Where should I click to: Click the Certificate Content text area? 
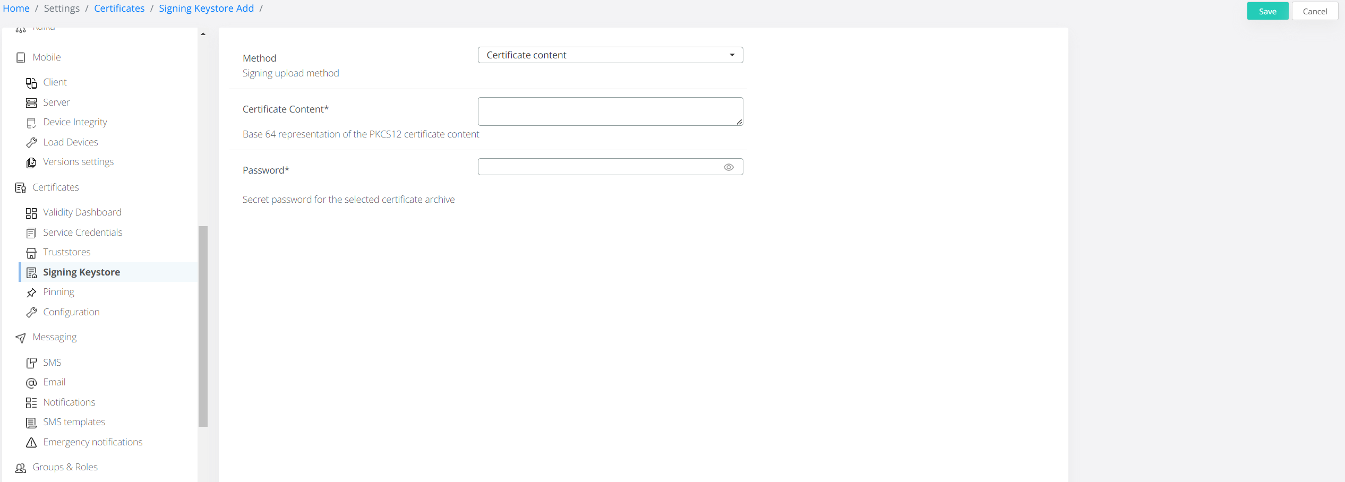pos(610,111)
